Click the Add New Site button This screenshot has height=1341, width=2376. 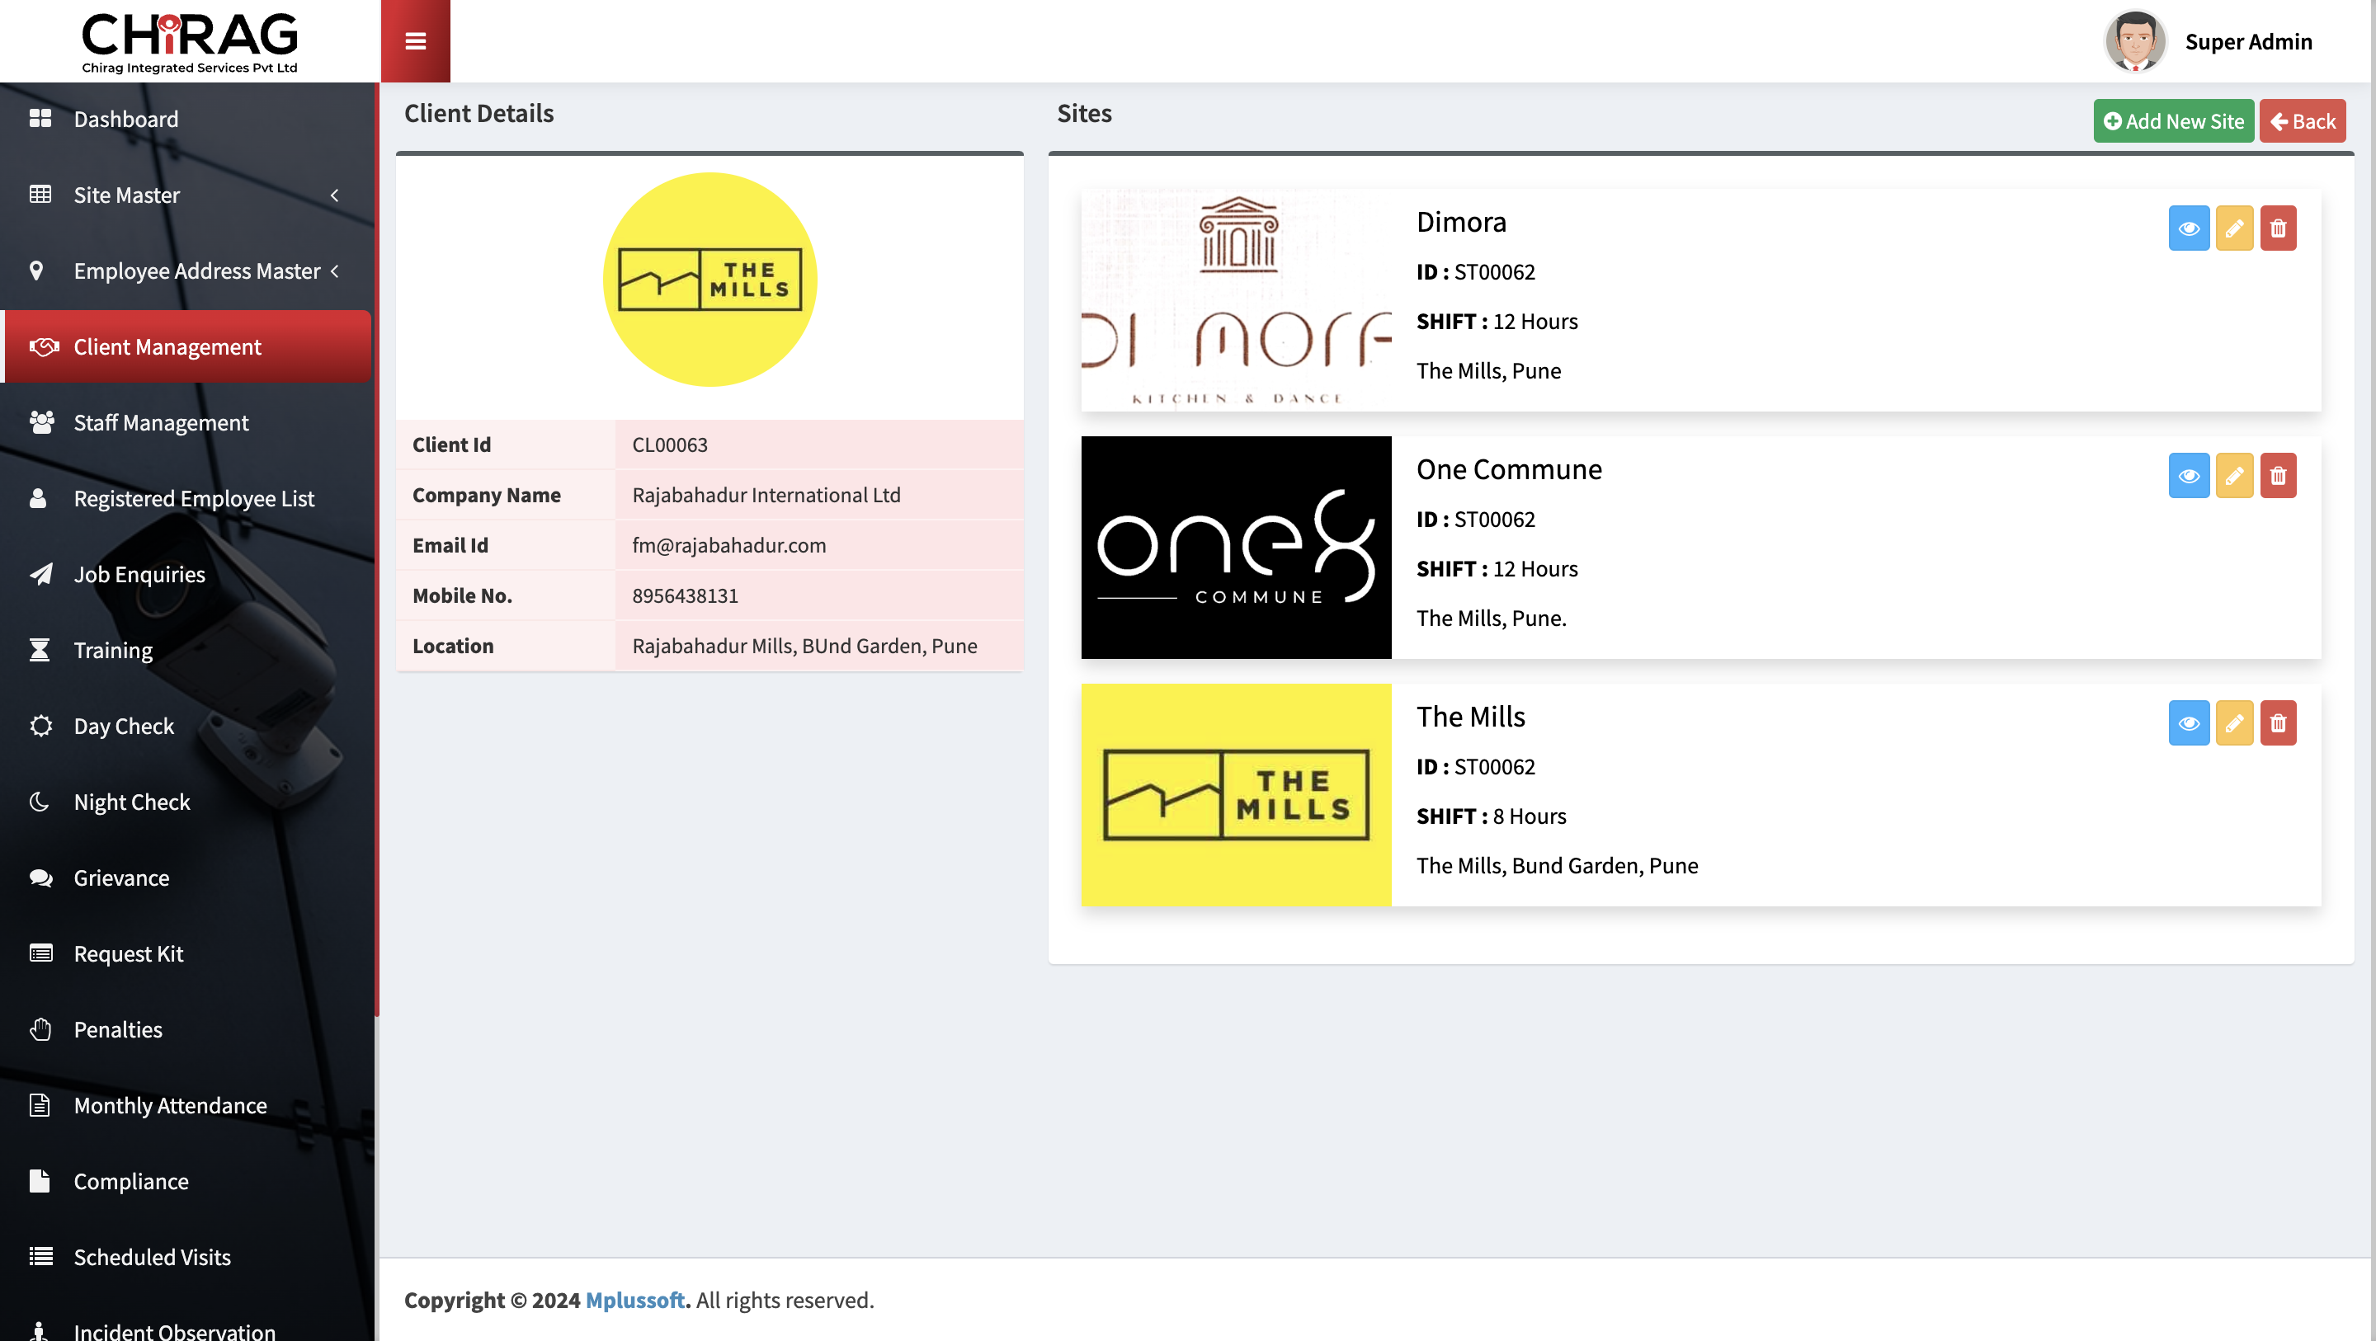(x=2174, y=119)
